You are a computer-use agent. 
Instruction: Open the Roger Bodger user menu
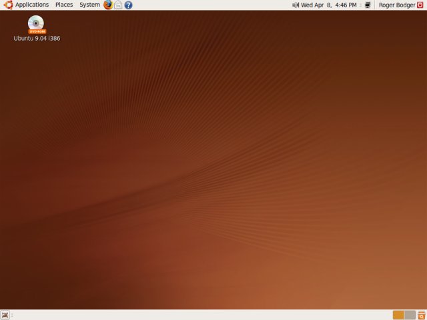397,5
